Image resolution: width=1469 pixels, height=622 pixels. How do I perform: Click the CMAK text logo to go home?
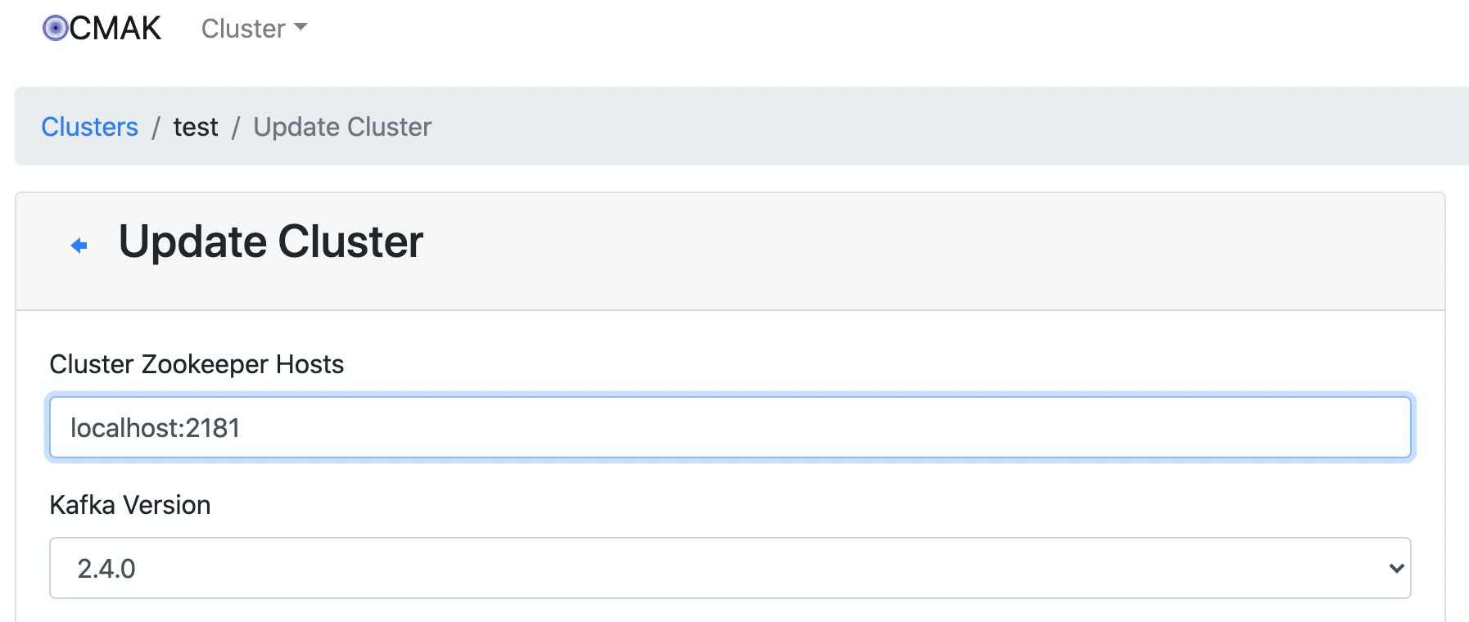click(115, 28)
